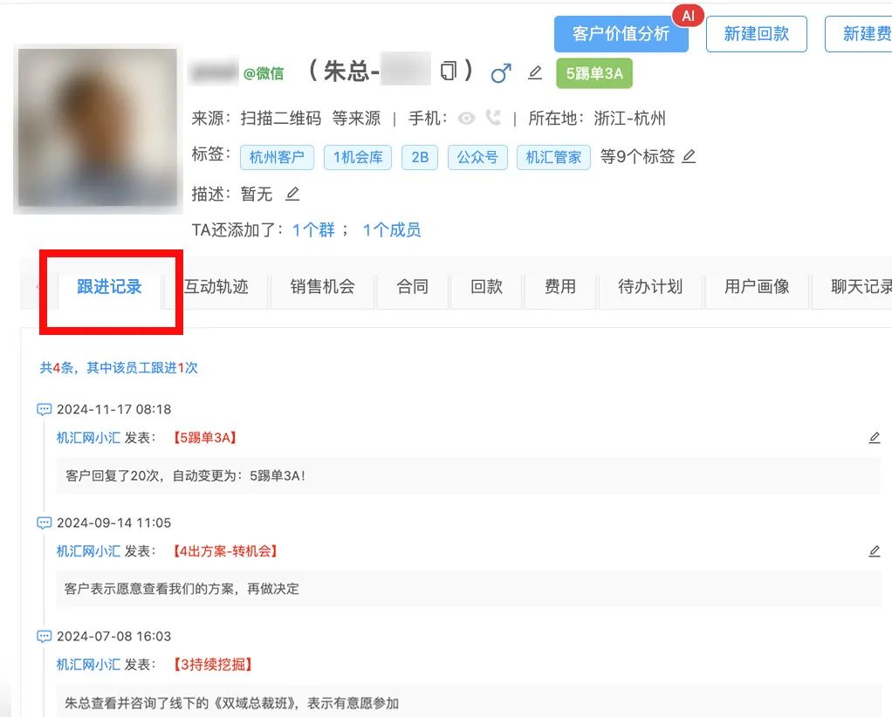Open the 1个成员 link

392,230
